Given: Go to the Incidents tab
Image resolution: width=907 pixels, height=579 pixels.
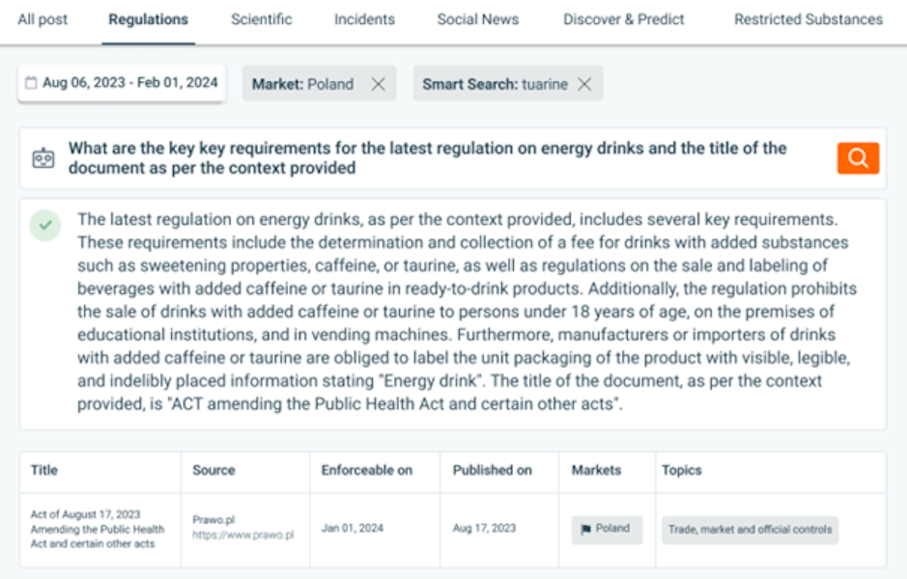Looking at the screenshot, I should [x=364, y=20].
